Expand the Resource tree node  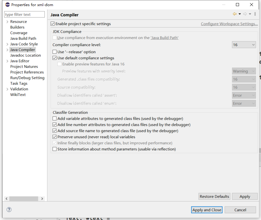click(7, 22)
